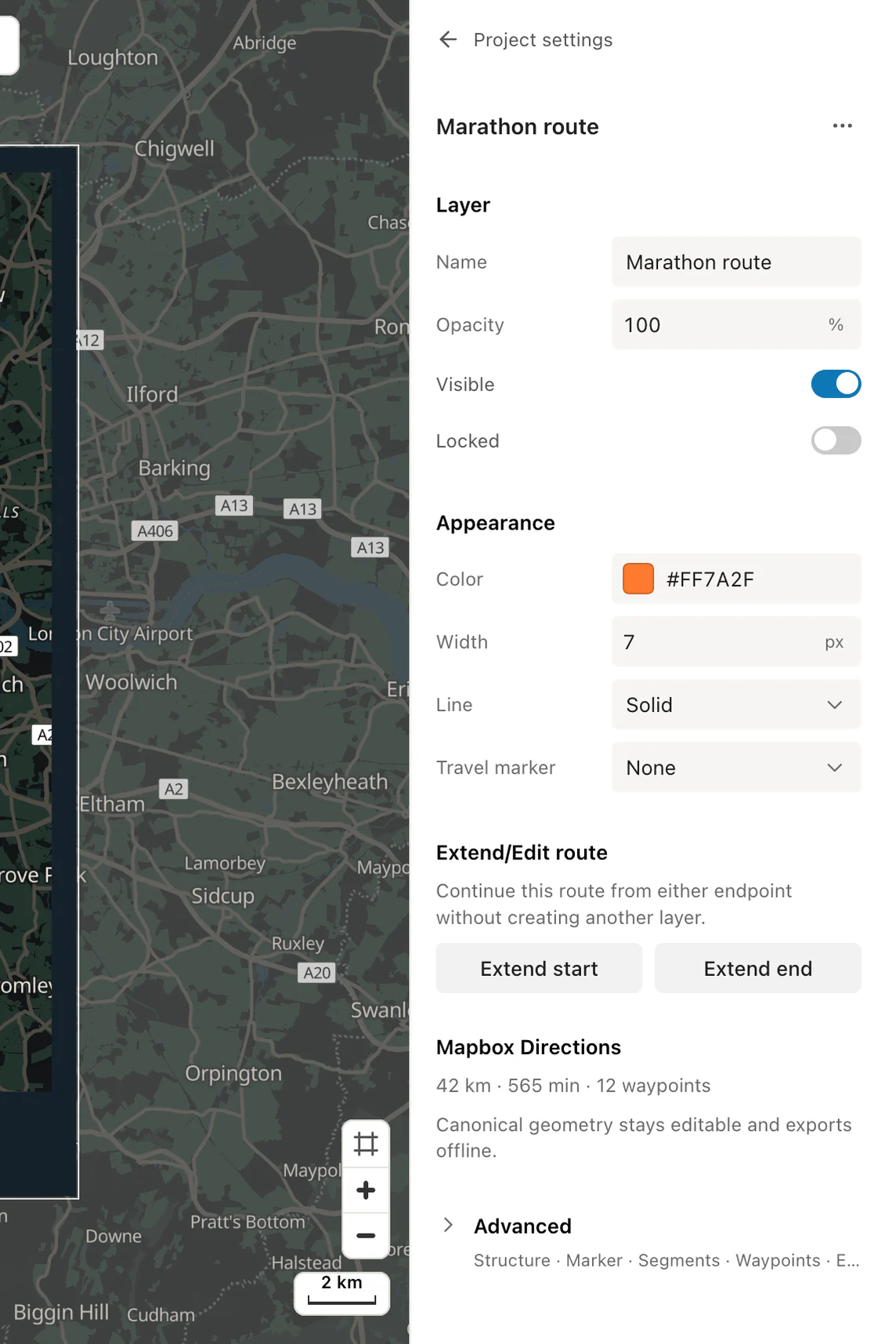Click the frame/crop map tool icon
The width and height of the screenshot is (885, 1344).
tap(366, 1144)
